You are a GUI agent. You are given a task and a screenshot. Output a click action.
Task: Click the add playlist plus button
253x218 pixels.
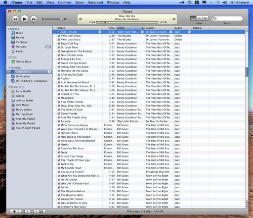pyautogui.click(x=14, y=211)
